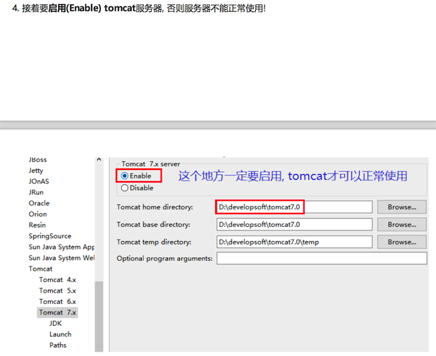Select Sun Java System Web entry
Image resolution: width=436 pixels, height=356 pixels.
[x=61, y=258]
